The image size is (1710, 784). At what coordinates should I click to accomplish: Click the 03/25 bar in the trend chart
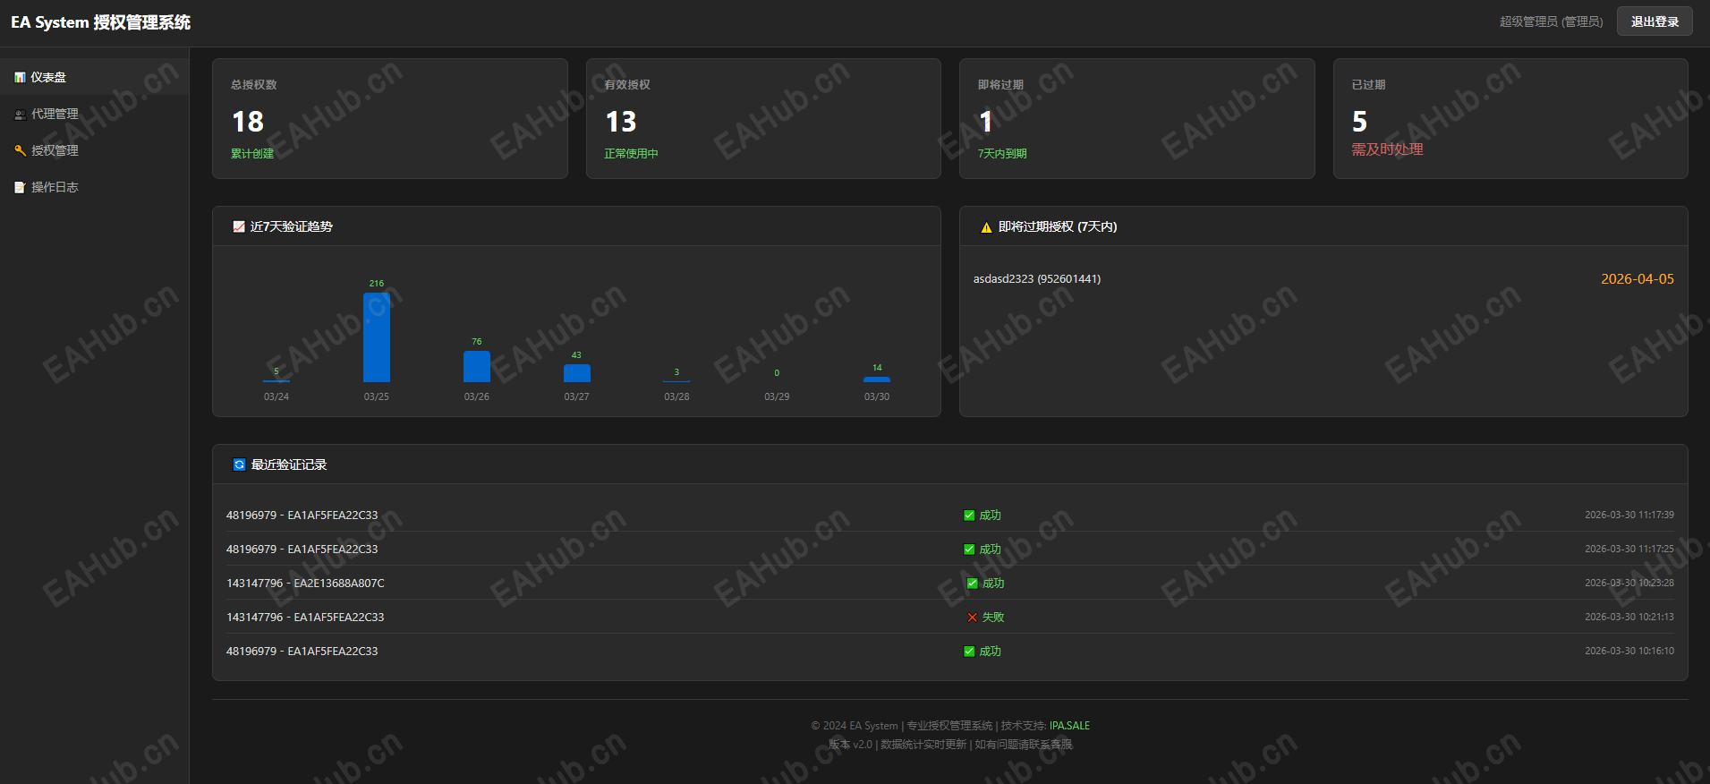377,337
